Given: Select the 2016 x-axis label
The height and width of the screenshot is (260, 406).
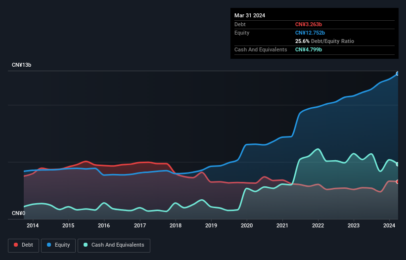Looking at the screenshot, I should click(104, 225).
